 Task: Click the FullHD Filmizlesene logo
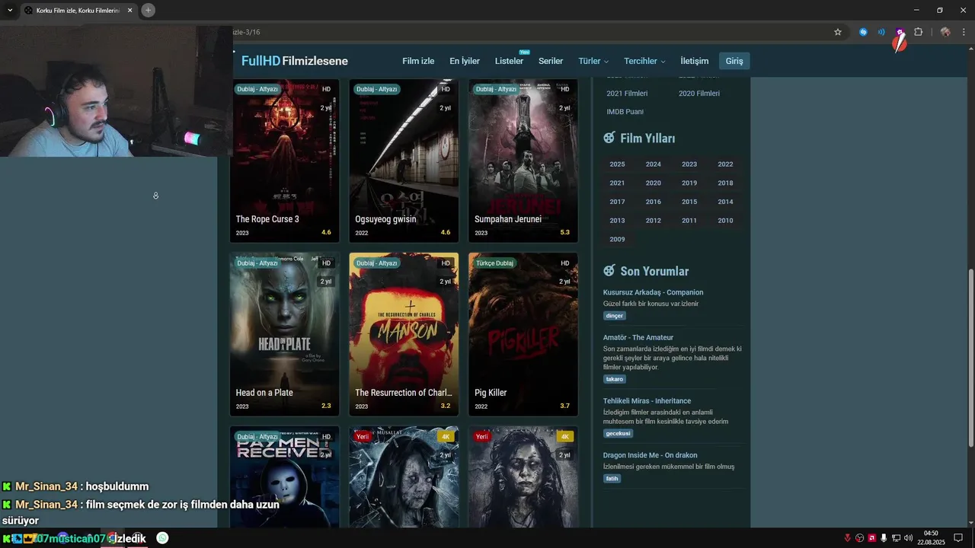coord(295,61)
